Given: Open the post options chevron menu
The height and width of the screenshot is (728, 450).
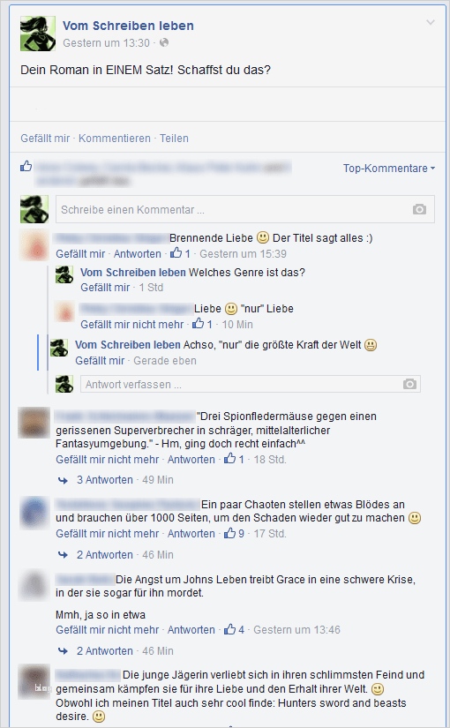Looking at the screenshot, I should pos(430,22).
